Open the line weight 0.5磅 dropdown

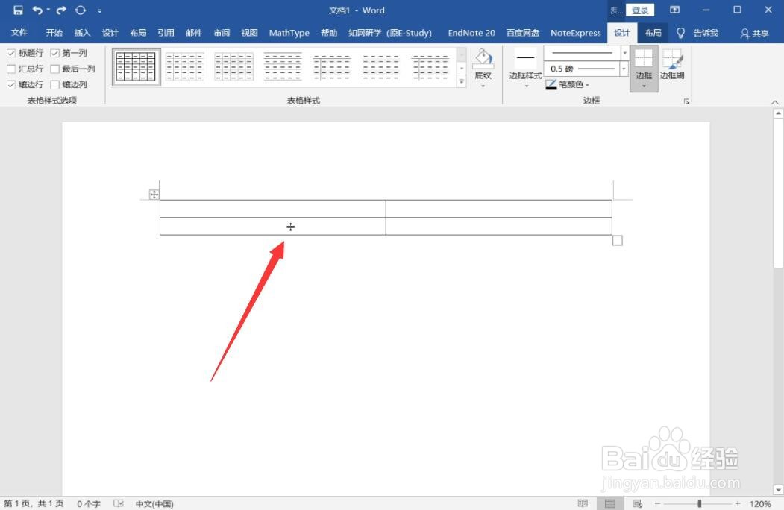[624, 67]
